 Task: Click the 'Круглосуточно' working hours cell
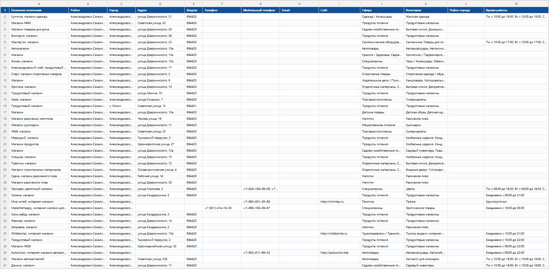click(x=516, y=202)
